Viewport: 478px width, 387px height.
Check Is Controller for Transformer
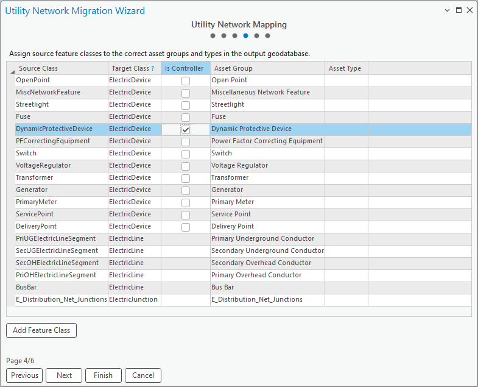point(186,179)
